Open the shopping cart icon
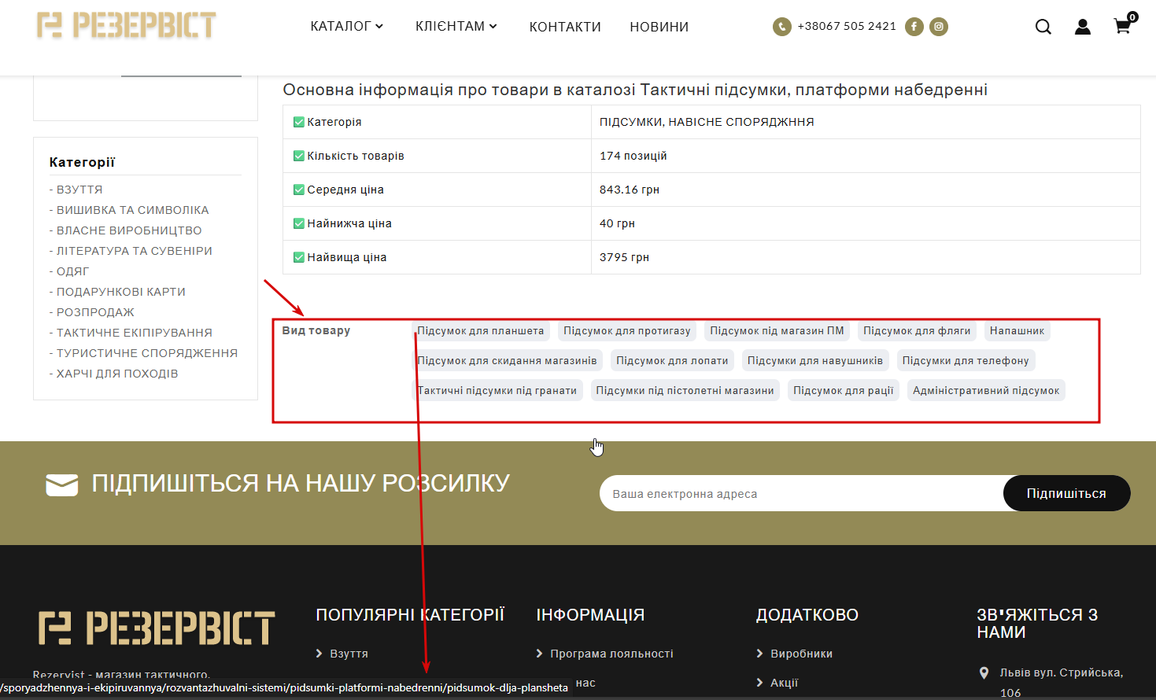Screen dimensions: 1156x700 point(1124,24)
